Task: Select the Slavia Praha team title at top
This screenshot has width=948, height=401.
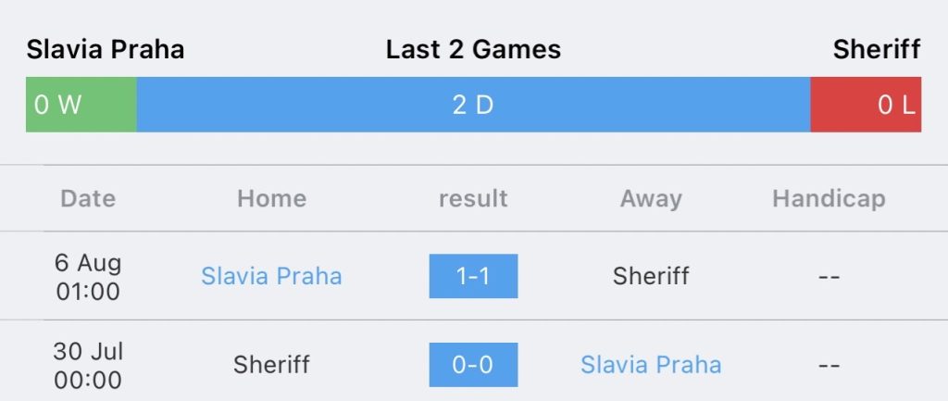Action: (x=106, y=50)
